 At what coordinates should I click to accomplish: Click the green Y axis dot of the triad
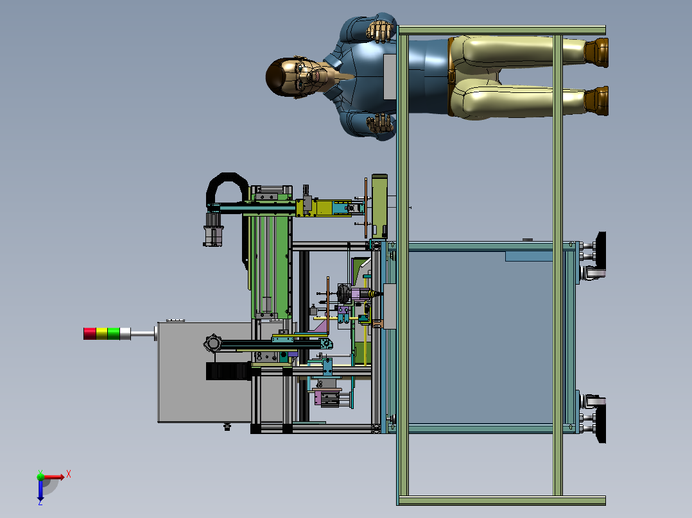click(x=40, y=476)
